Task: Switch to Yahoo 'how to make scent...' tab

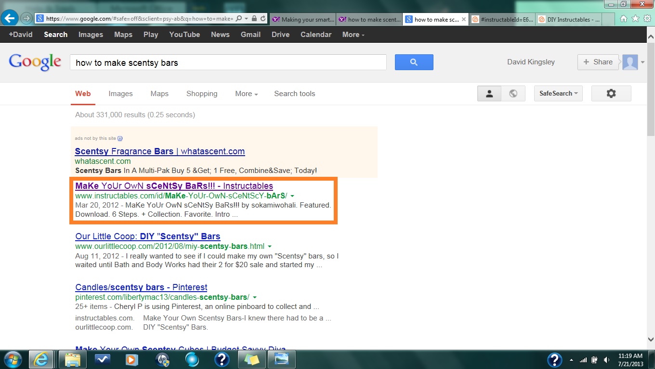Action: coord(369,20)
